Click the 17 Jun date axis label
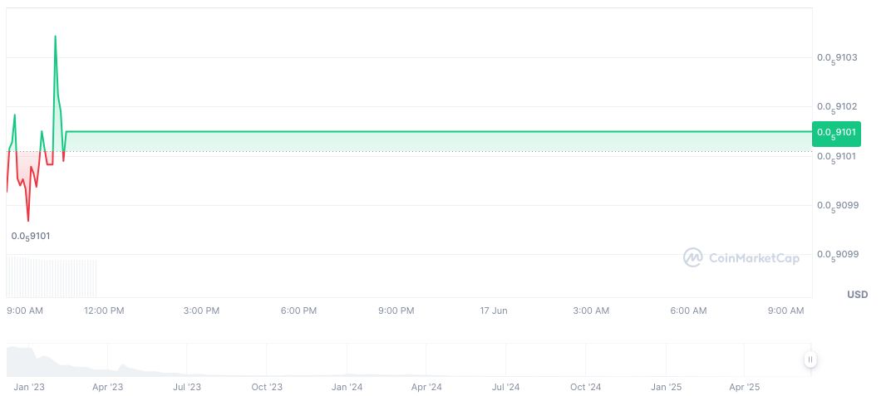This screenshot has height=396, width=891. click(x=494, y=310)
